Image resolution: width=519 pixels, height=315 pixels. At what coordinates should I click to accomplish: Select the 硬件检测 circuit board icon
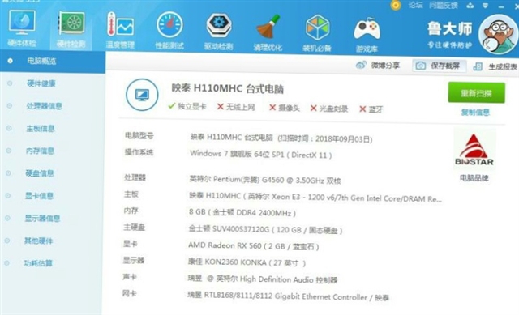[x=71, y=23]
